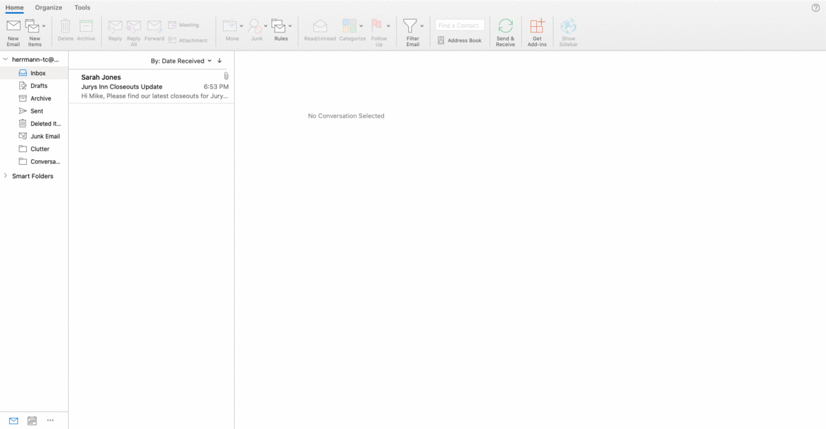Open the Address Book
This screenshot has height=429, width=826.
[x=460, y=41]
